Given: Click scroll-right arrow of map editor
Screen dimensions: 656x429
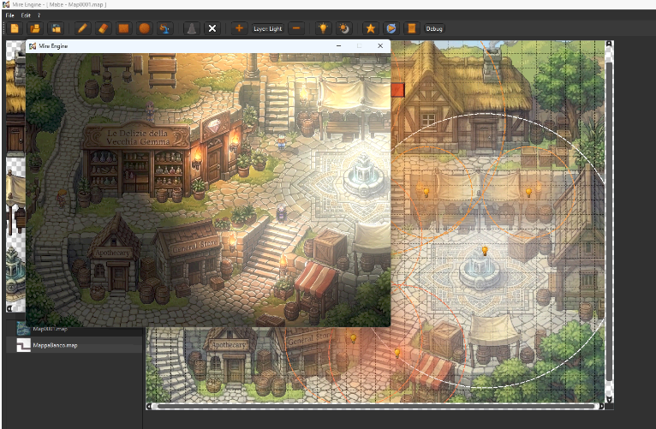Looking at the screenshot, I should tap(602, 406).
